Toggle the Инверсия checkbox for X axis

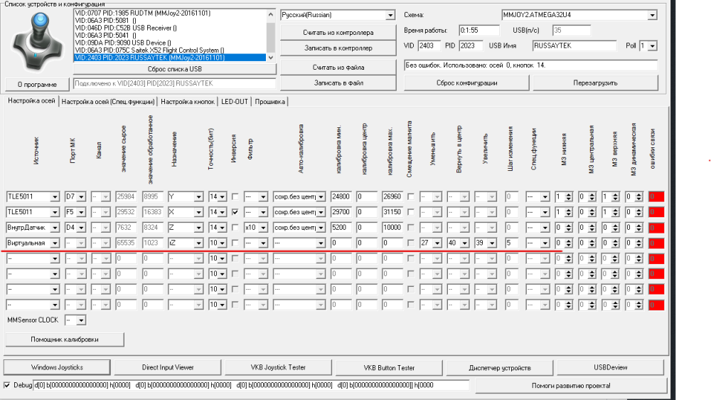pyautogui.click(x=235, y=212)
